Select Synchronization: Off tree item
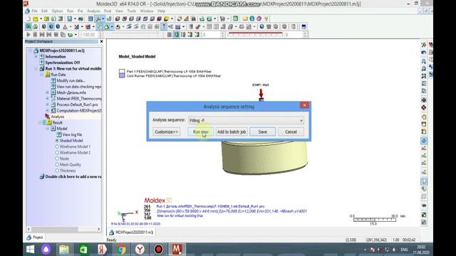Image resolution: width=456 pixels, height=256 pixels. 63,63
